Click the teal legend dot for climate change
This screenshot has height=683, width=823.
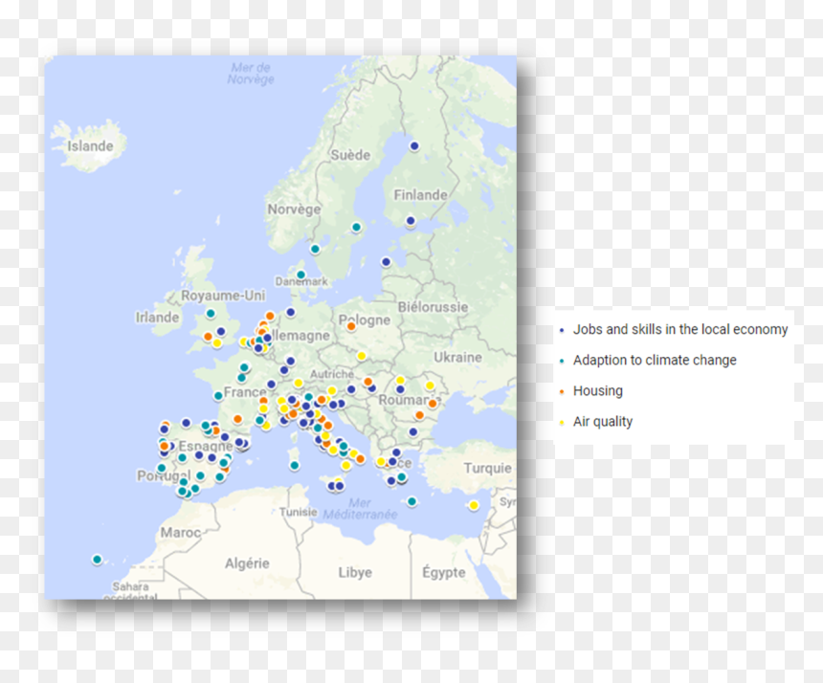(x=562, y=361)
